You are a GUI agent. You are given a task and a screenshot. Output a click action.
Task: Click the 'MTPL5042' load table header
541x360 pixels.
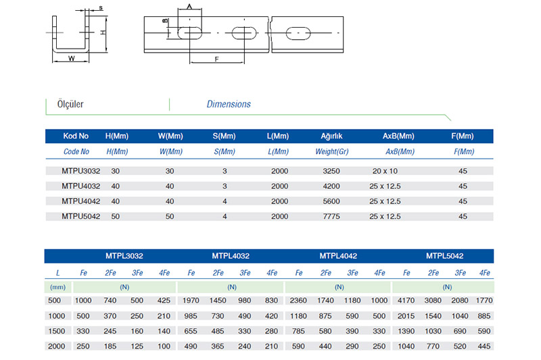tap(444, 256)
